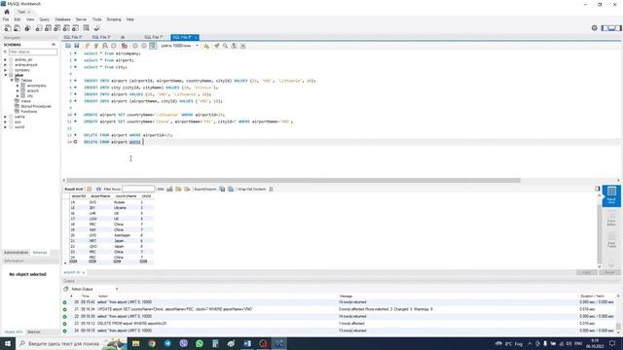Toggle wrap cell content in results
Image resolution: width=623 pixels, height=350 pixels.
coord(271,189)
